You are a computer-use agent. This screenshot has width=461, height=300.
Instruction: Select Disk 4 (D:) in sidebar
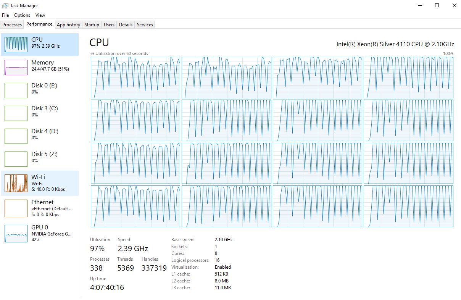40,134
